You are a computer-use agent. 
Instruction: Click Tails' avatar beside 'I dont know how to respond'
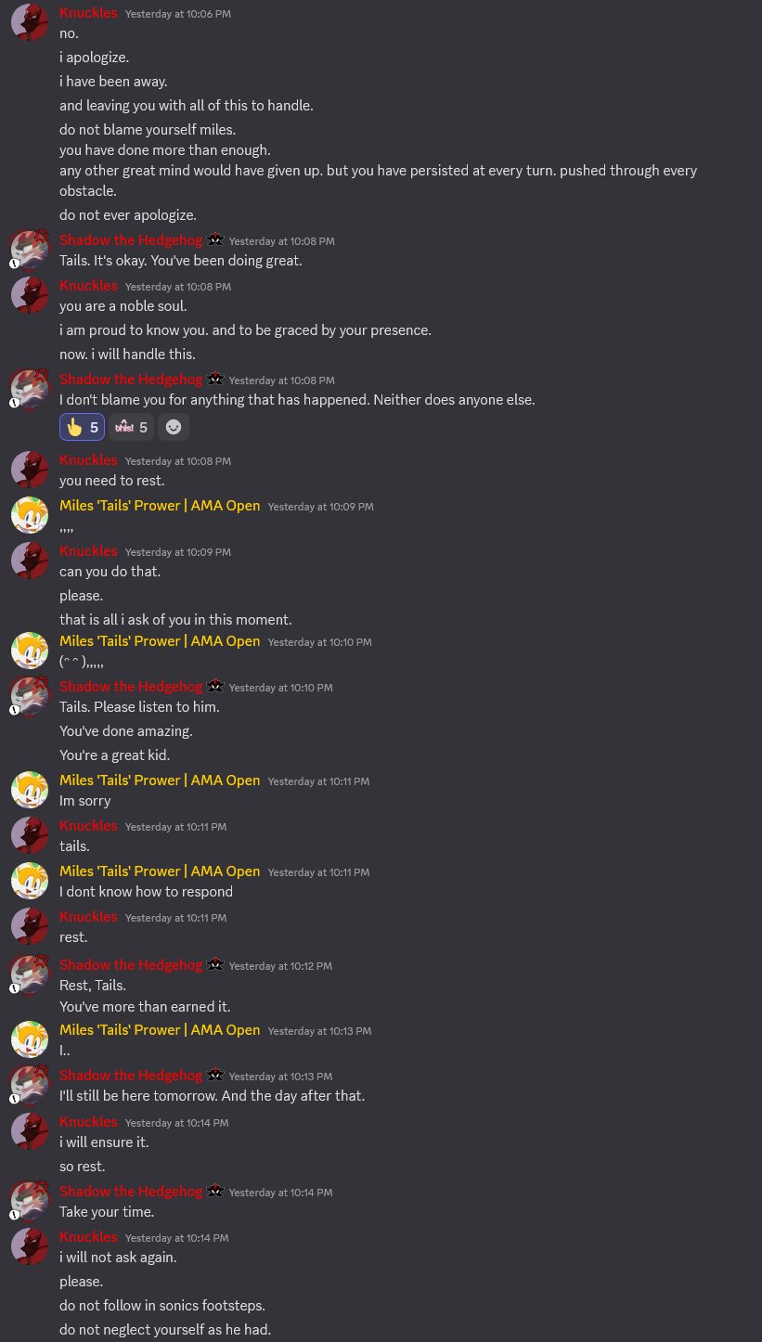[x=30, y=881]
